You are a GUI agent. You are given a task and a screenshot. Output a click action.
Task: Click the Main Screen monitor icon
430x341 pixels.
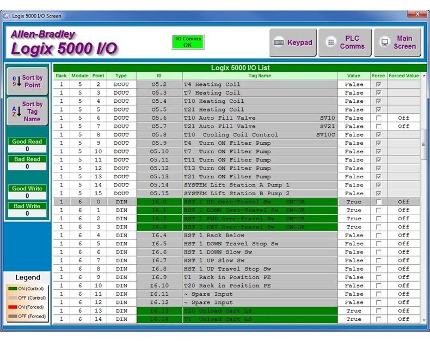384,42
